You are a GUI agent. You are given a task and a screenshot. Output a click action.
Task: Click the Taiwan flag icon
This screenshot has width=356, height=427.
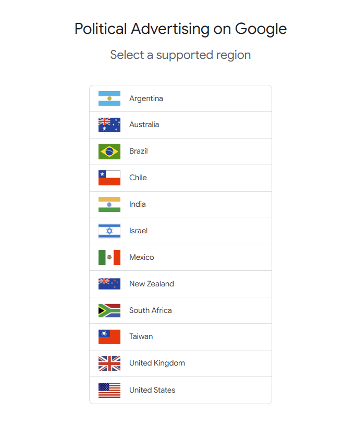click(x=109, y=337)
